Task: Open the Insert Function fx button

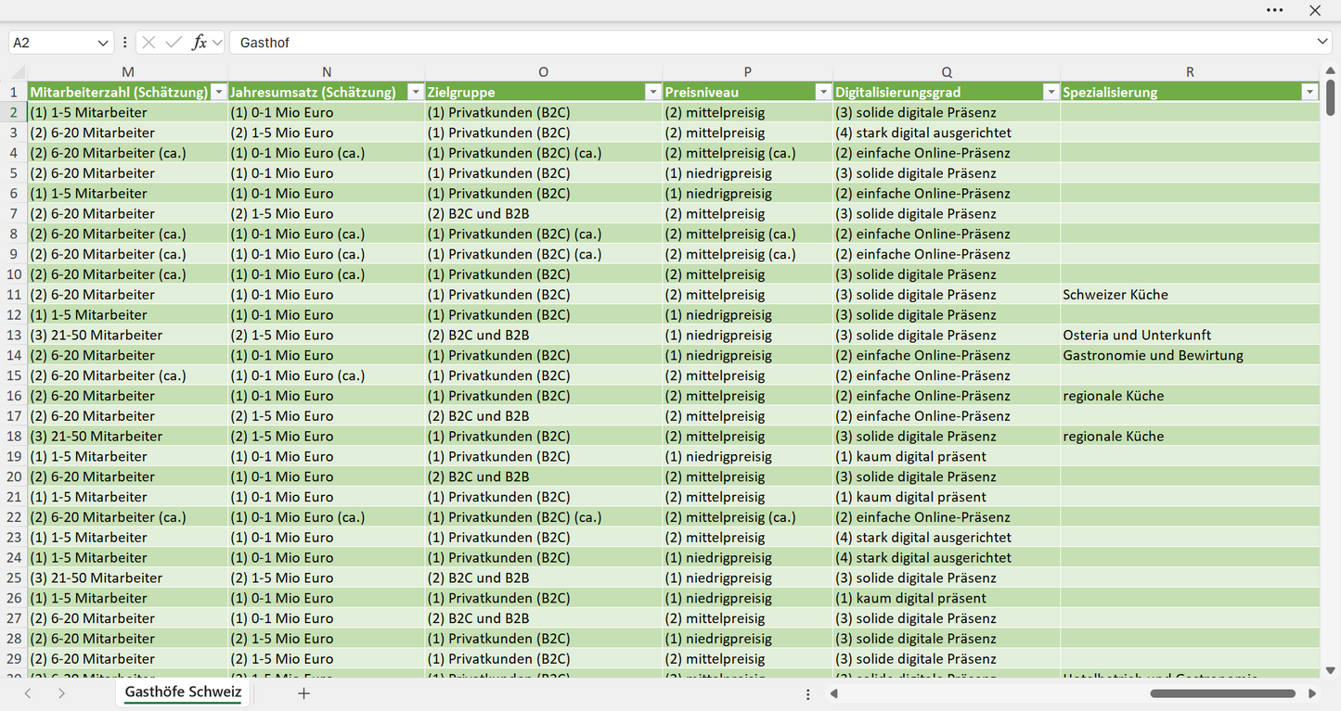Action: coord(199,43)
